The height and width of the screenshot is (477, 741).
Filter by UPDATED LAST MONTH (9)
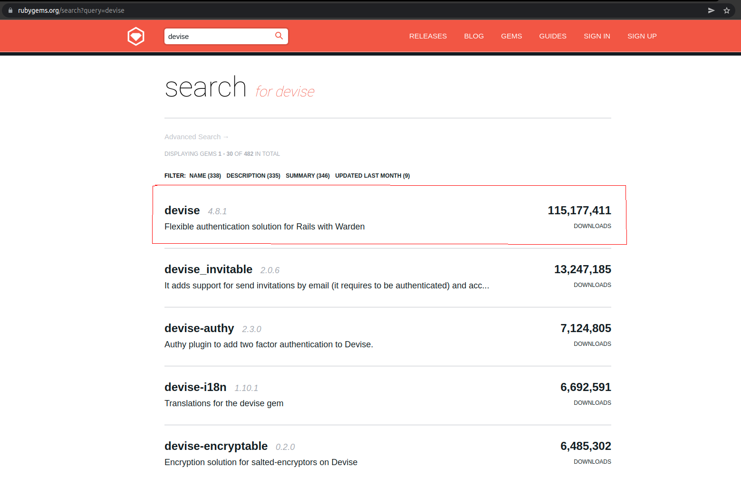pos(373,176)
